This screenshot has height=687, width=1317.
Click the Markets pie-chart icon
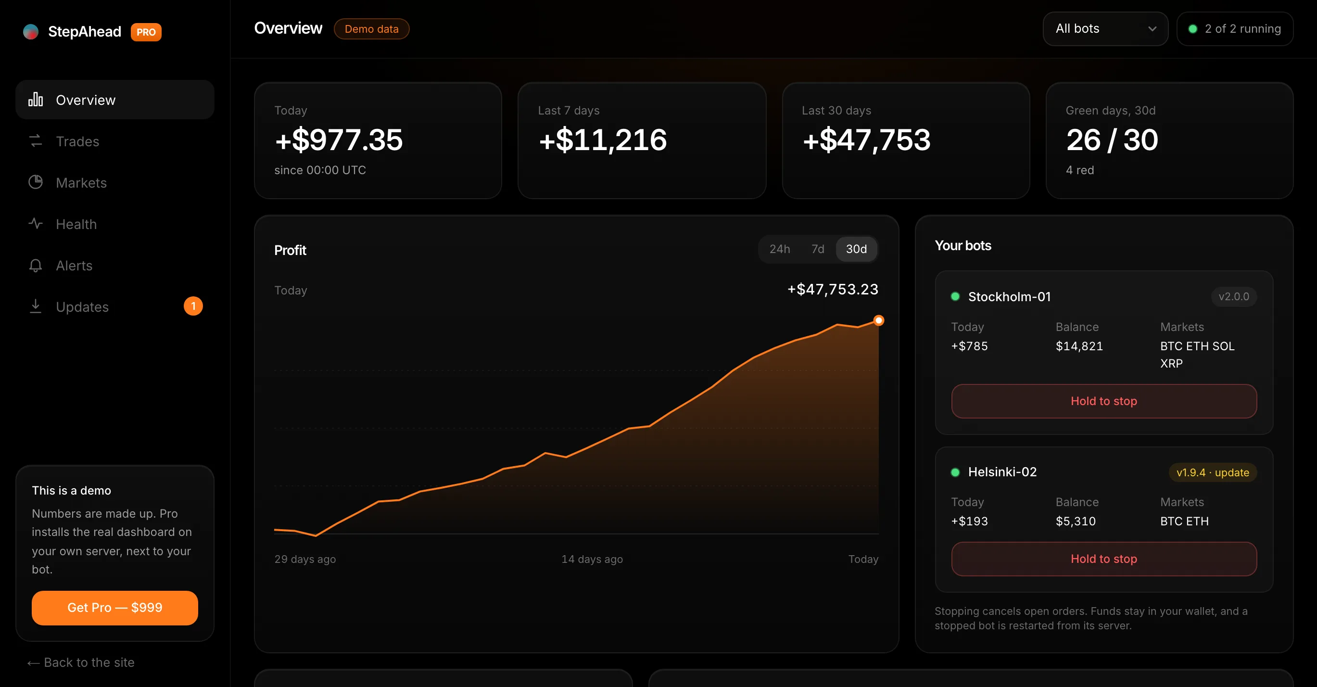[x=35, y=182]
